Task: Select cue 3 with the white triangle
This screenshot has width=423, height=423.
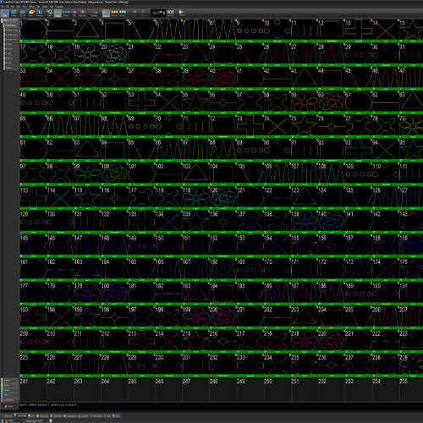Action: (x=87, y=31)
